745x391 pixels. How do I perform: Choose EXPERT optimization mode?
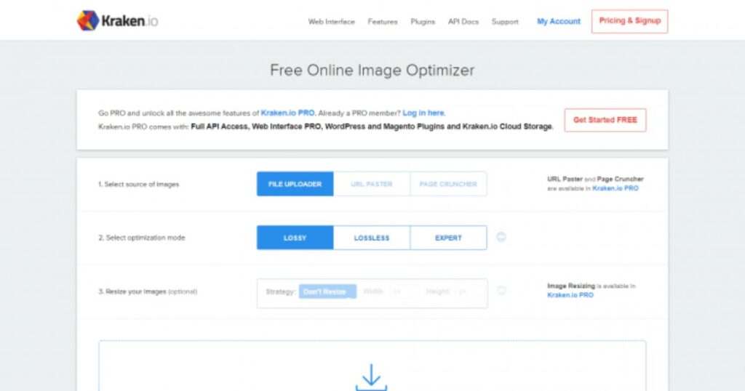448,238
